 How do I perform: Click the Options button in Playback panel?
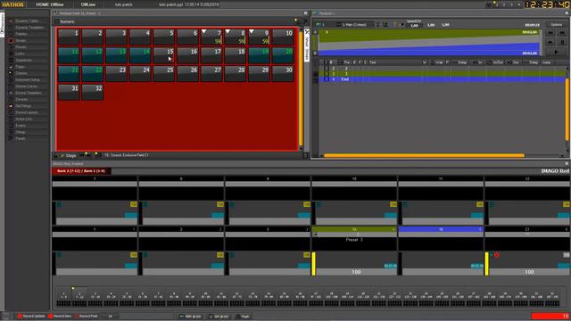(556, 25)
